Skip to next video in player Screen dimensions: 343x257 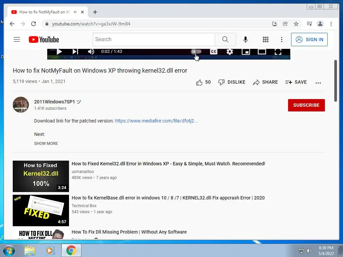click(x=75, y=52)
